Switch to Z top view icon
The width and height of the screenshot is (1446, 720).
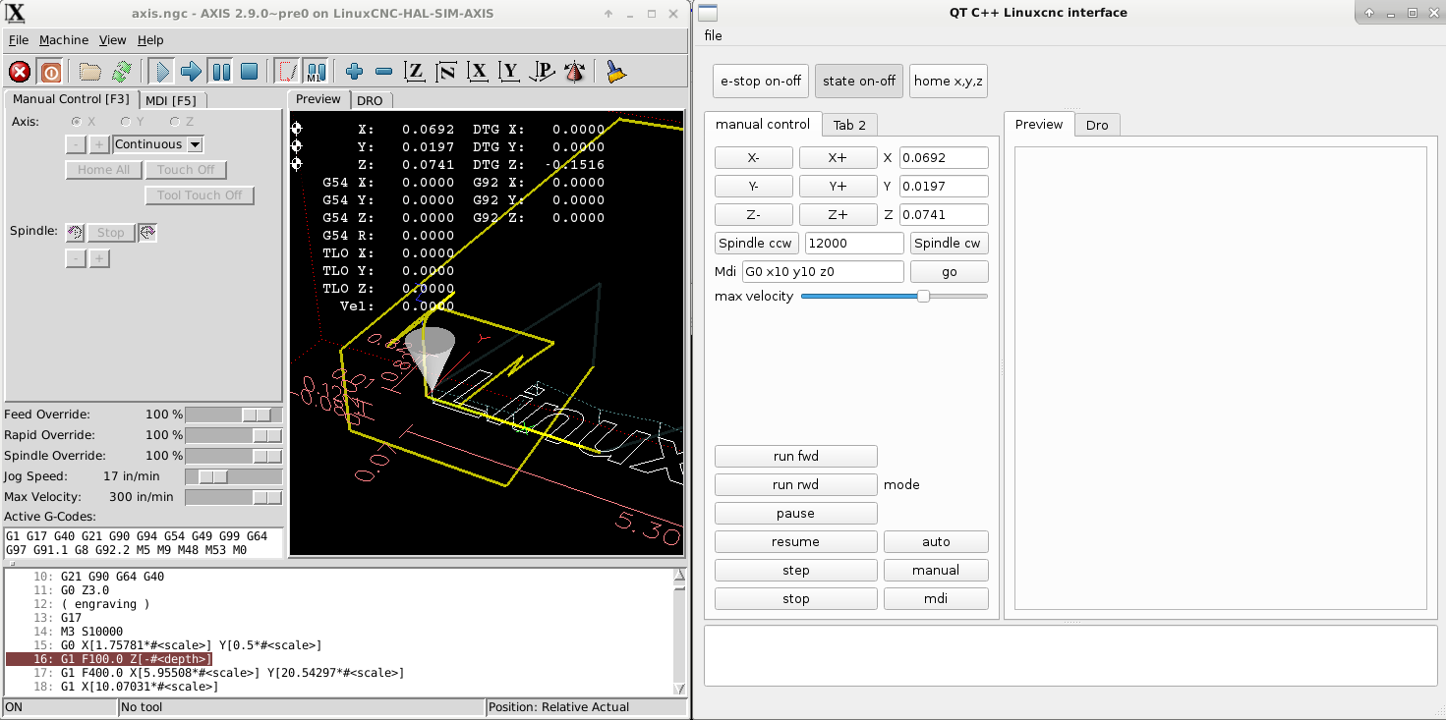(415, 72)
